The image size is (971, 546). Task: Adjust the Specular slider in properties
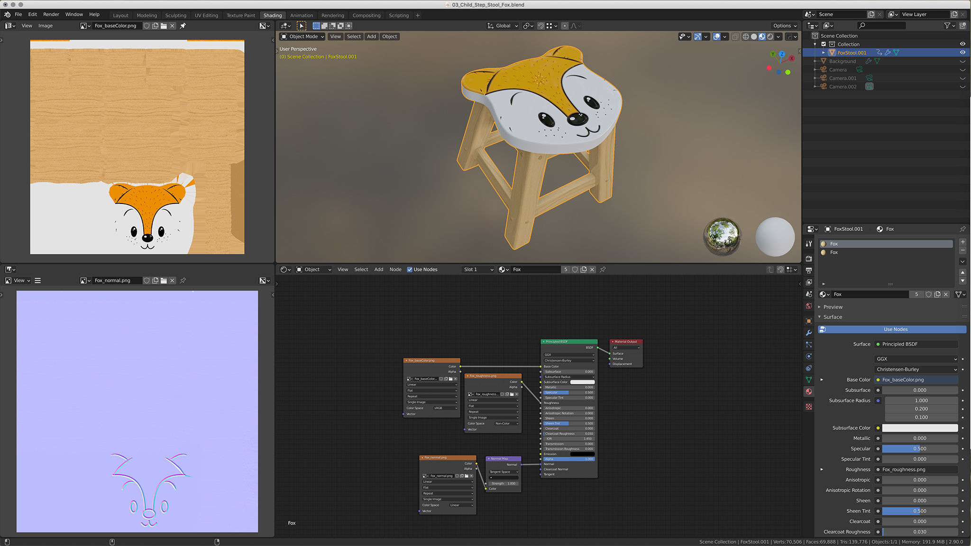point(920,449)
